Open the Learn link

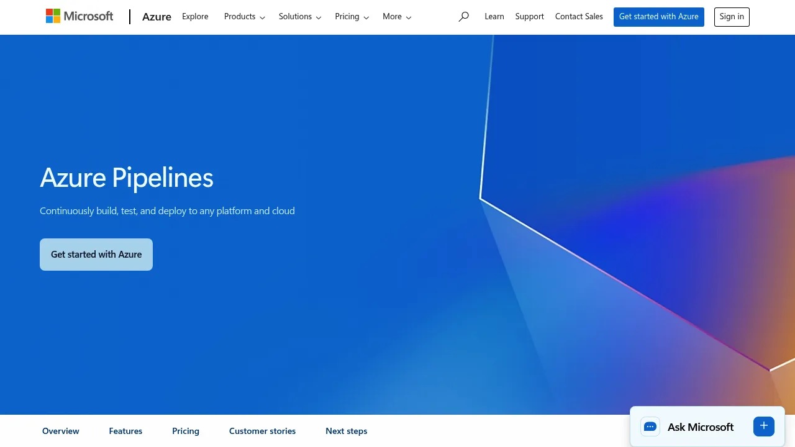(x=494, y=17)
